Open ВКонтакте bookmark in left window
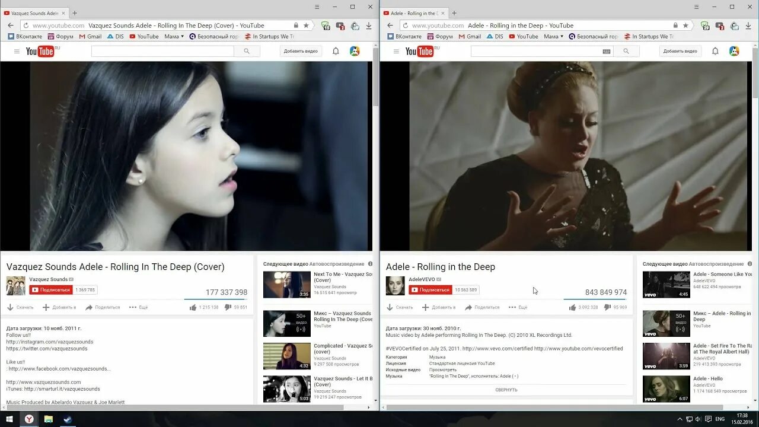Viewport: 759px width, 427px height. click(24, 37)
